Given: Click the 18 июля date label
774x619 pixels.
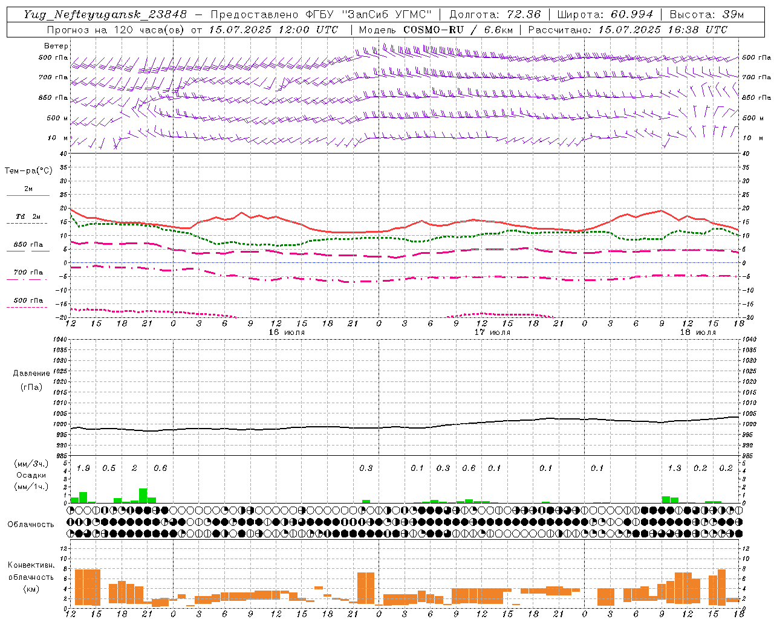Looking at the screenshot, I should [x=698, y=332].
